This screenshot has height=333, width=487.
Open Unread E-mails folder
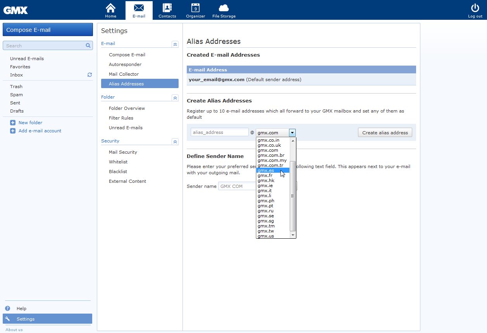tap(27, 59)
